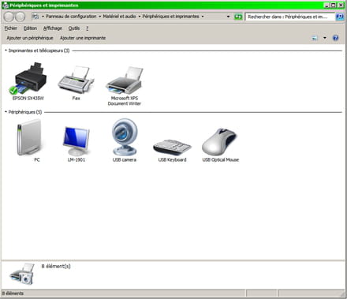Screen dimensions: 347x299
Task: Open the blue help question mark icon
Action: [x=335, y=38]
